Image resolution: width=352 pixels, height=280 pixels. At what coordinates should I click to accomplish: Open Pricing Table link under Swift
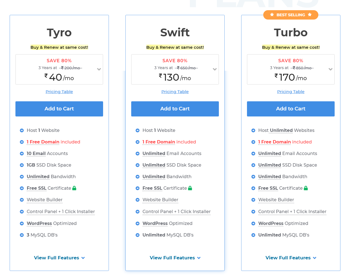pos(175,92)
